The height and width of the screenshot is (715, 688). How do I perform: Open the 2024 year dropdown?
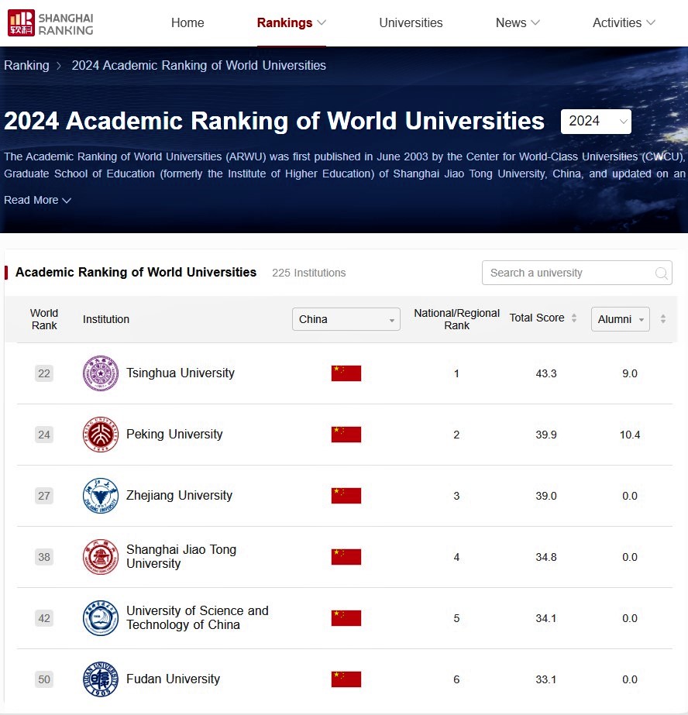coord(596,122)
